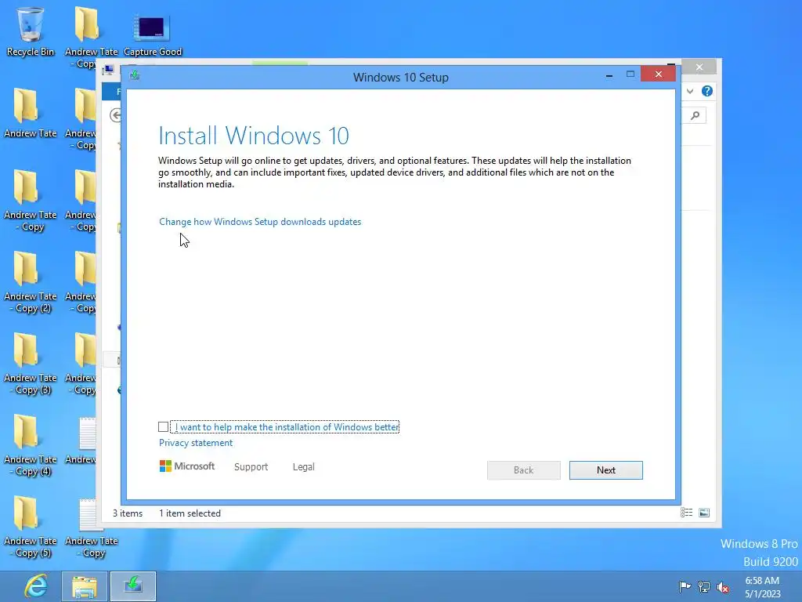This screenshot has width=802, height=602.
Task: Select the Andrew Tate - Copy (4) folder
Action: [x=31, y=445]
